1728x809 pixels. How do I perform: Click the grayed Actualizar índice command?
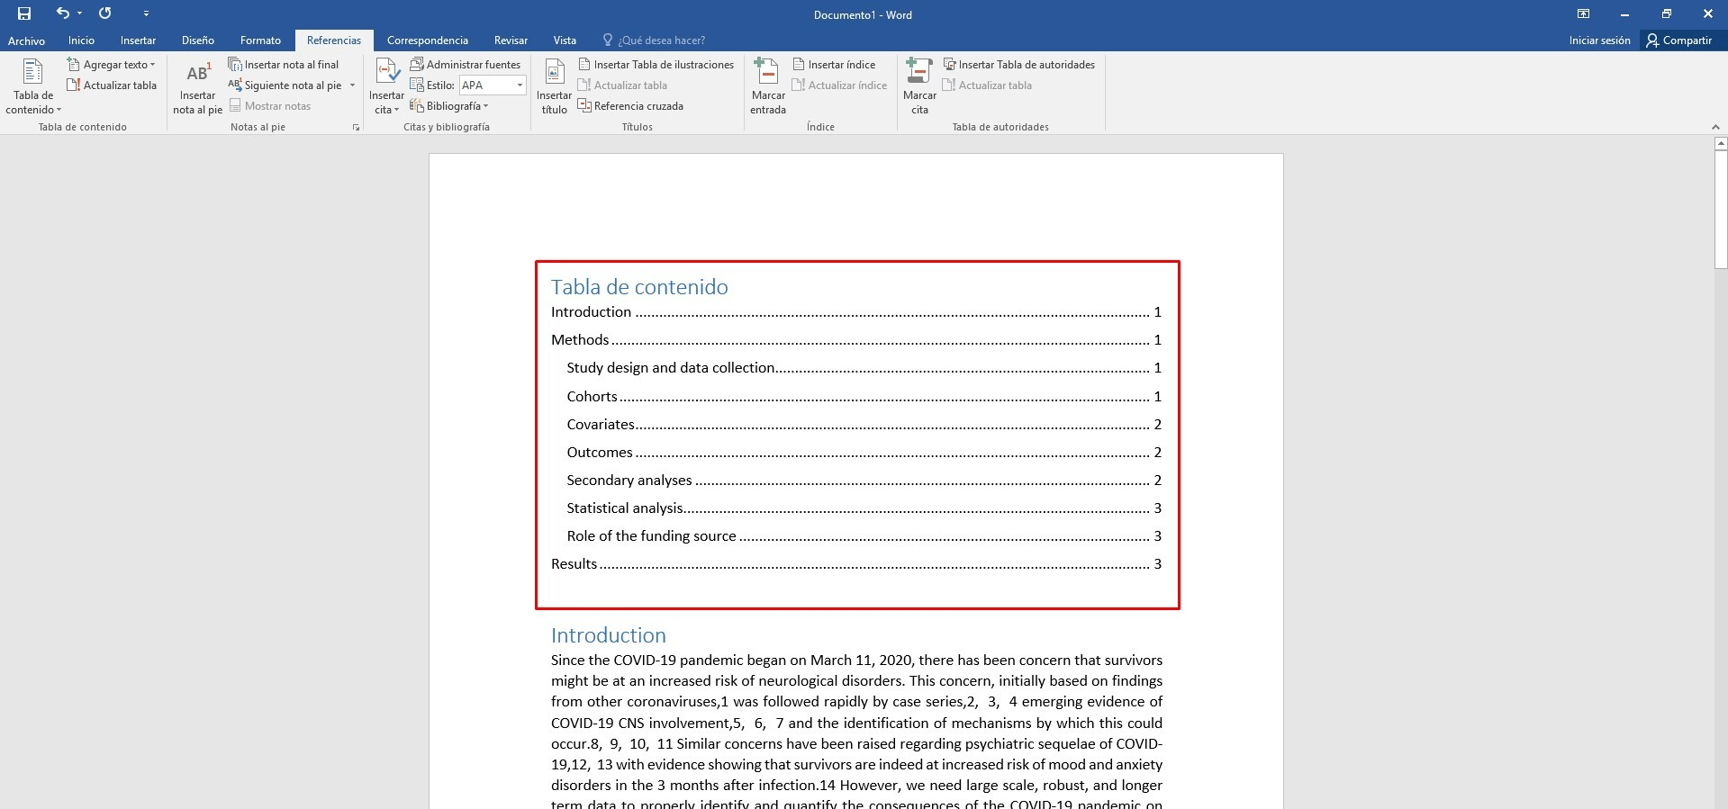[839, 85]
